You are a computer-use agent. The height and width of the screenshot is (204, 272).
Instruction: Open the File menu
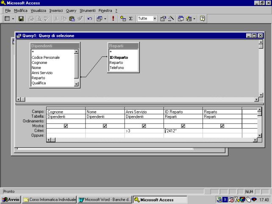[x=8, y=11]
